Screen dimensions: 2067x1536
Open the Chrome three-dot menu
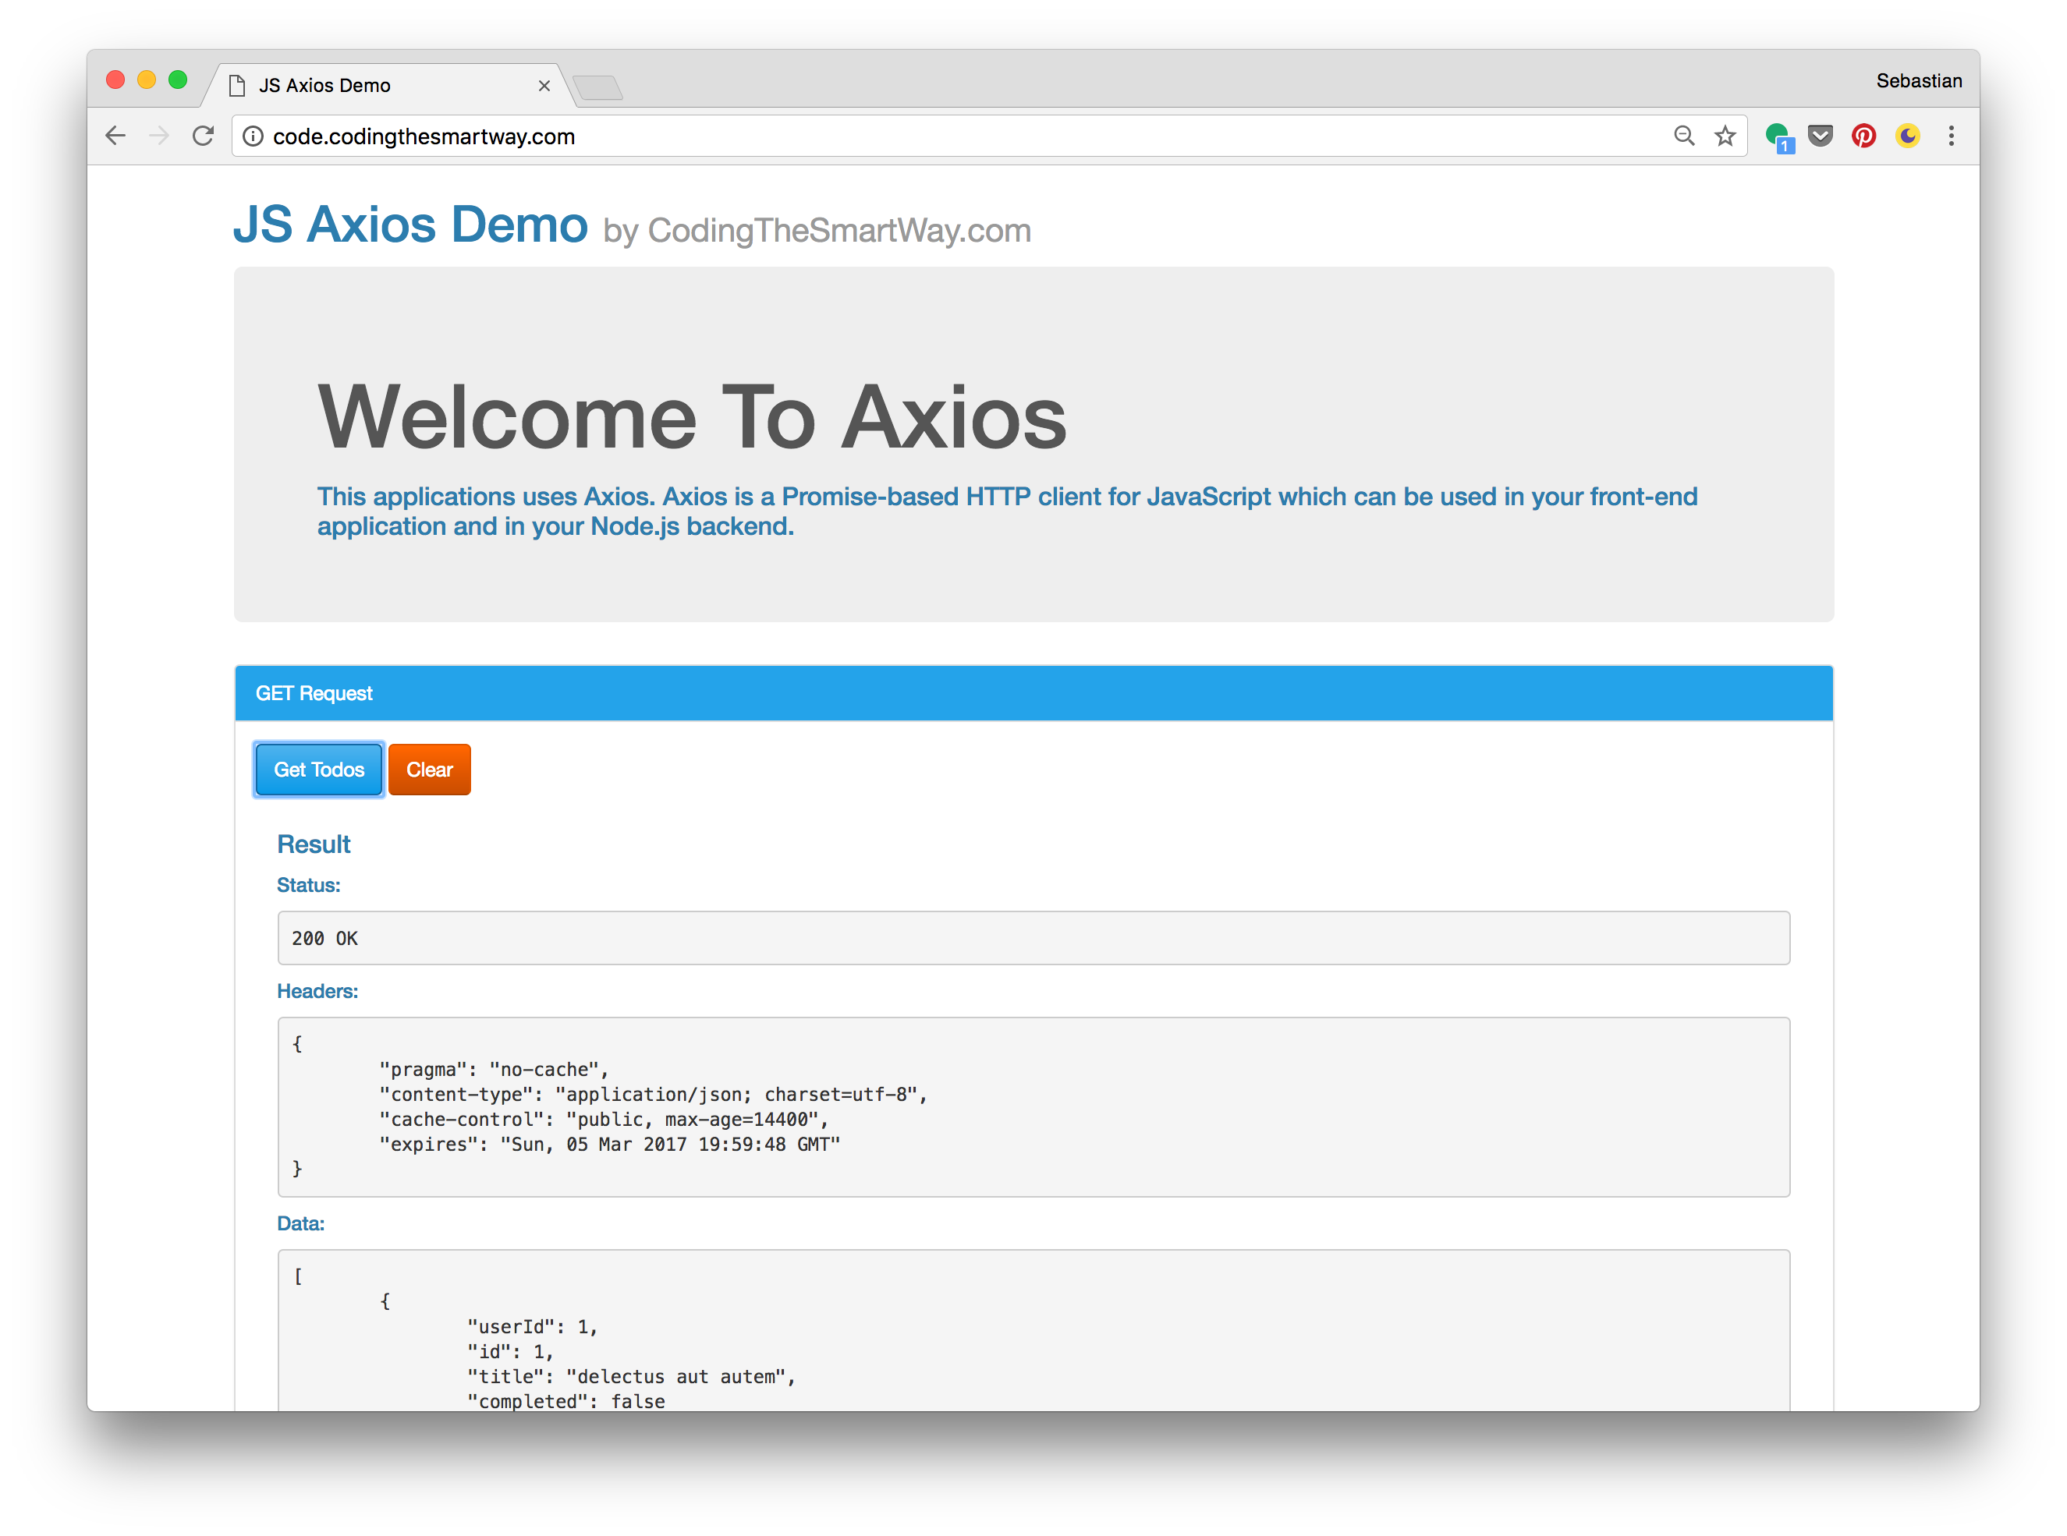tap(1951, 136)
